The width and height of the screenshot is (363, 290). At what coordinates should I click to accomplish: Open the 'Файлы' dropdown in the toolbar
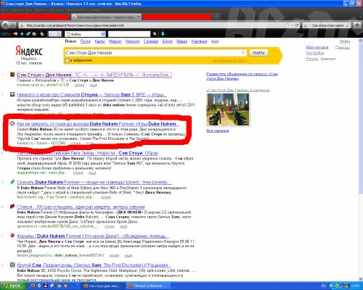coord(85,34)
